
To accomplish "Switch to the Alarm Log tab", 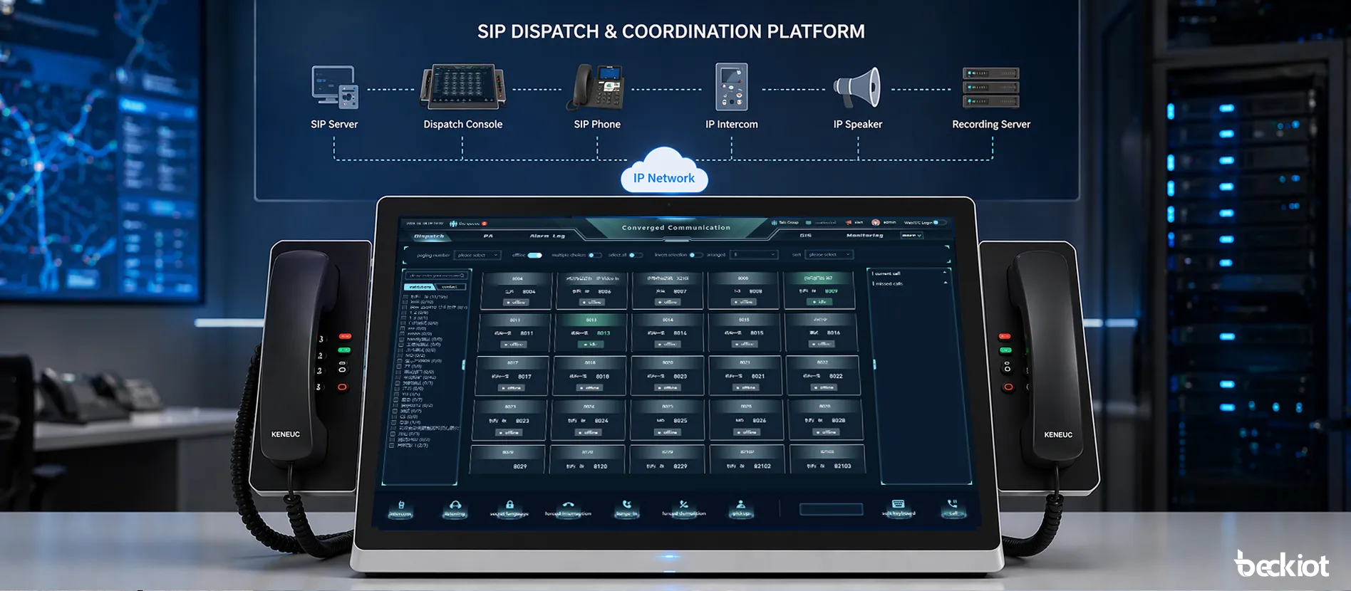I will pos(547,236).
